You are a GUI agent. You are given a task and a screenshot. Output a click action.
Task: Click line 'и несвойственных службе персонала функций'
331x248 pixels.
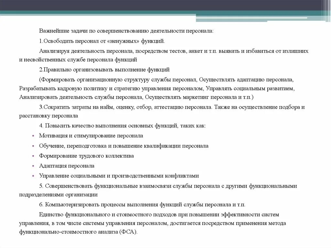tap(78, 60)
